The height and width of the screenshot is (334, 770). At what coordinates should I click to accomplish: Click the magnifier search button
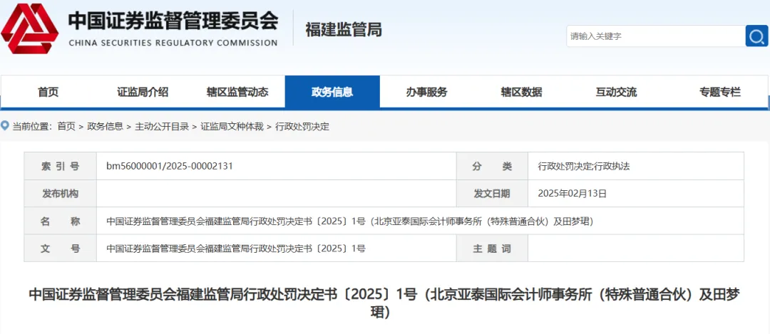756,36
